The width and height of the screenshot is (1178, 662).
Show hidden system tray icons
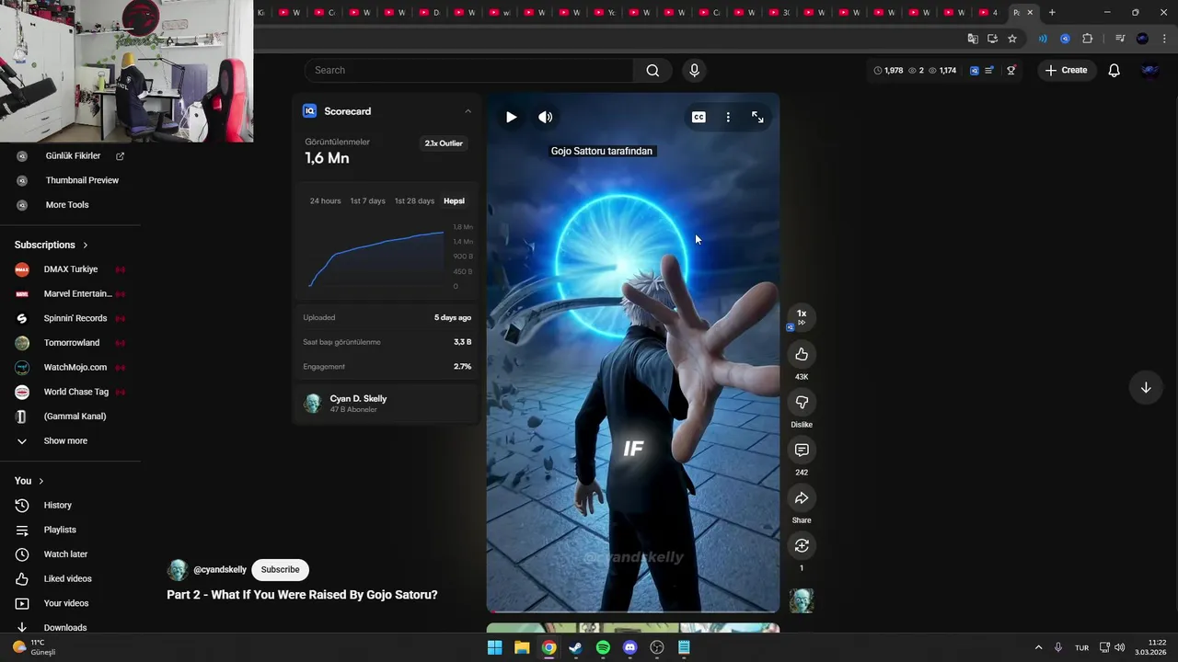pyautogui.click(x=1038, y=647)
